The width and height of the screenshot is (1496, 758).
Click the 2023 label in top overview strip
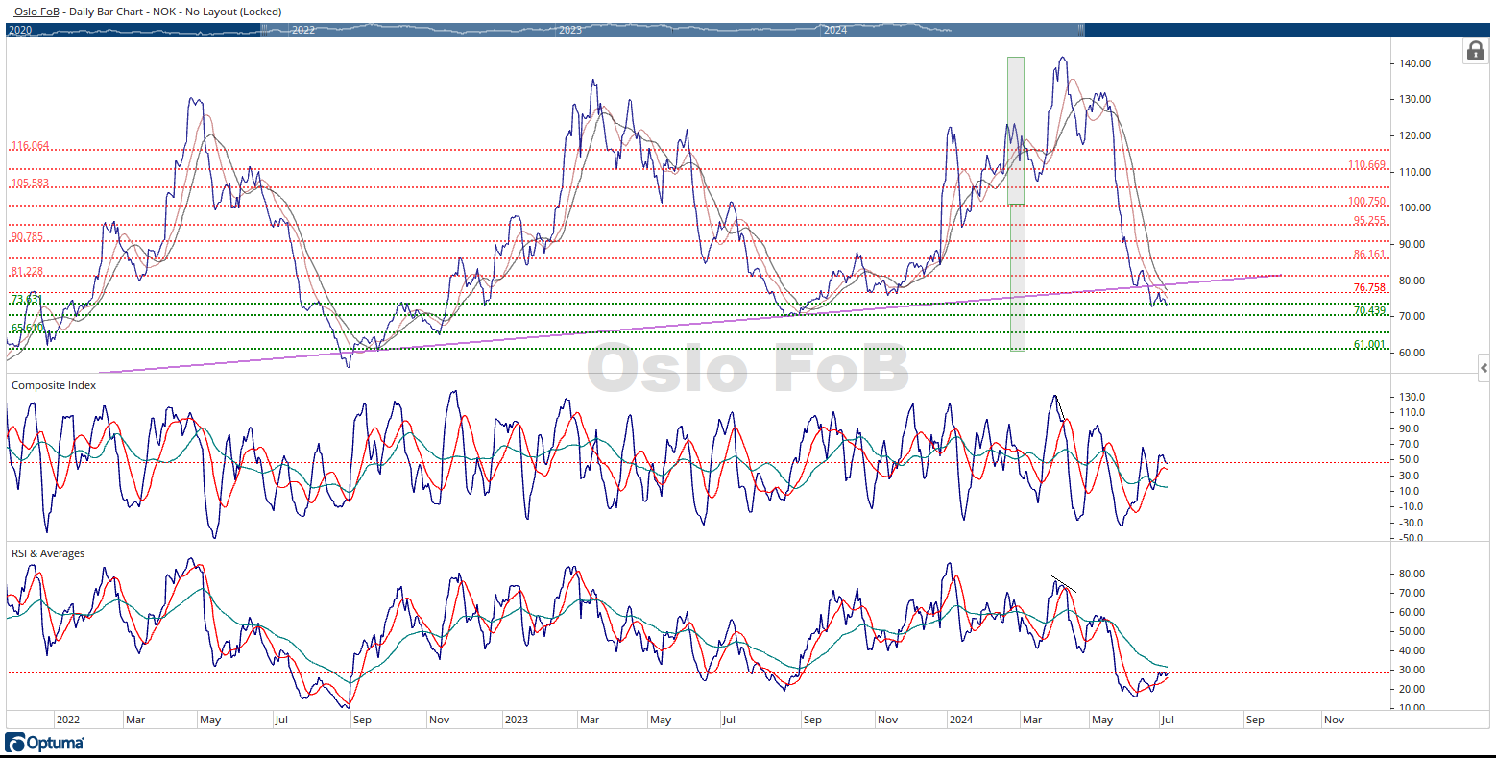[x=570, y=30]
